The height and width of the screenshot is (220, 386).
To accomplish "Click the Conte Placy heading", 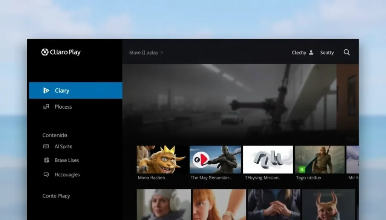I will click(x=56, y=196).
